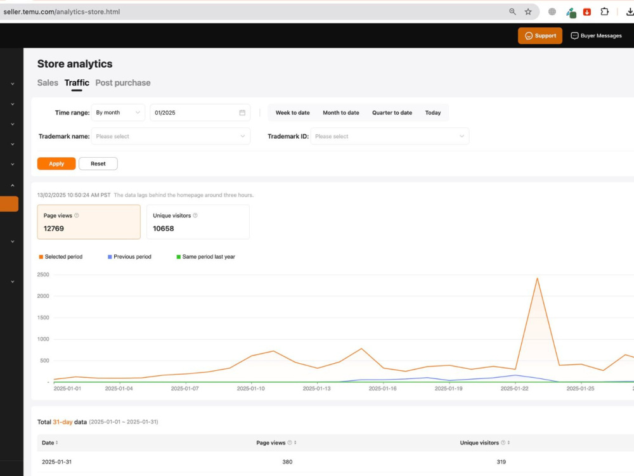Click the 2025-01-10 x-axis label

[250, 389]
